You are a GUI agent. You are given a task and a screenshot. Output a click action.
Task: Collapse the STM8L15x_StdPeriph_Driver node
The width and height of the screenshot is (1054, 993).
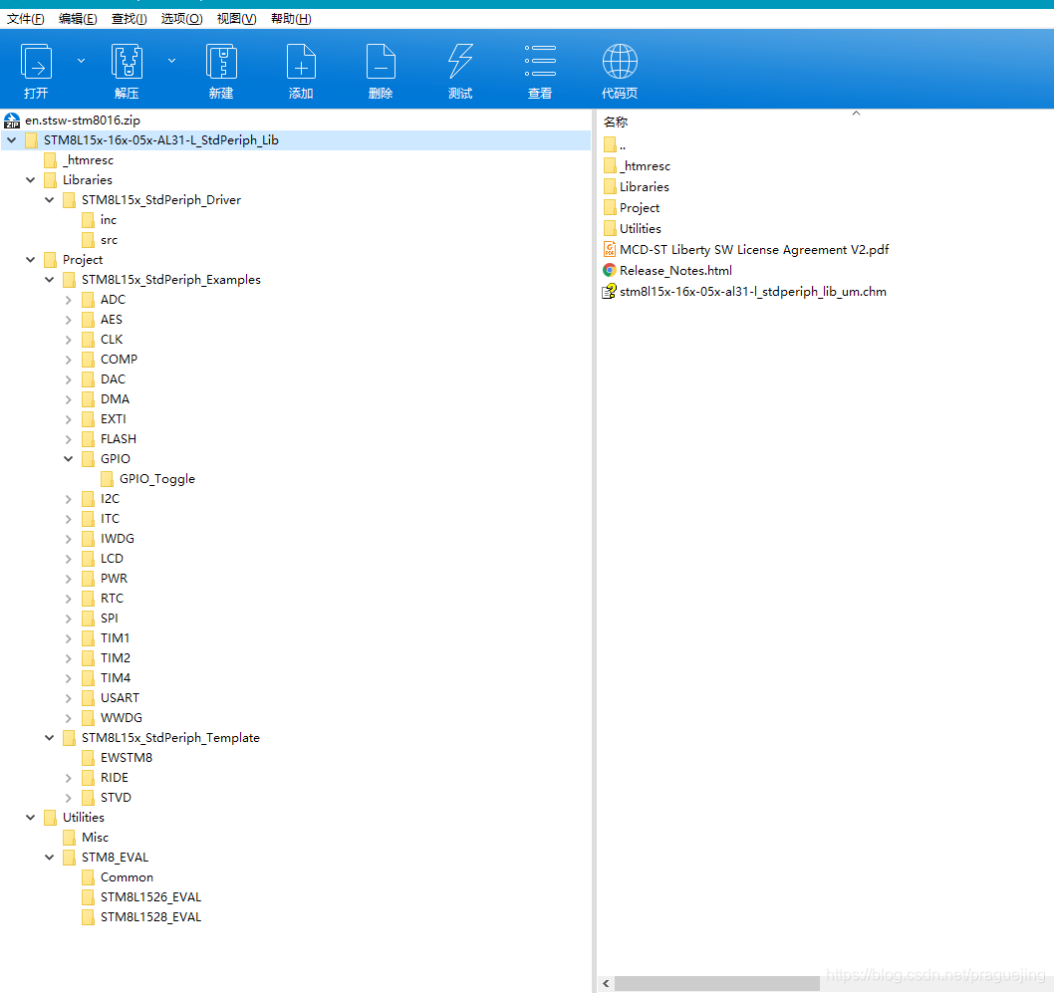[49, 200]
